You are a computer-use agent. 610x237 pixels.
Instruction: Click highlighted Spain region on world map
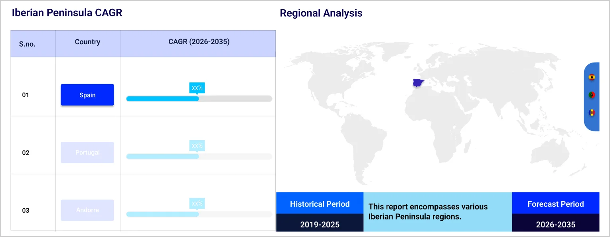[418, 83]
